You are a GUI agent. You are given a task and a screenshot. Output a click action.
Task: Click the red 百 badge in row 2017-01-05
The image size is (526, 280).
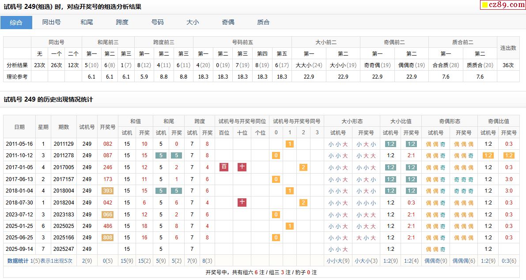click(224, 167)
